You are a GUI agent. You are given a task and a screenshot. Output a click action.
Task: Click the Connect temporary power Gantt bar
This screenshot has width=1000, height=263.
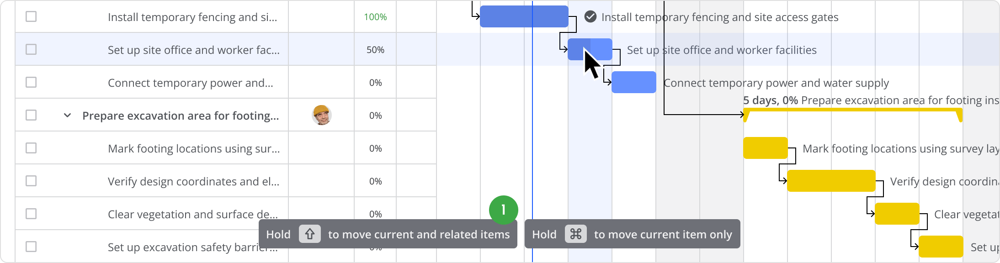633,82
